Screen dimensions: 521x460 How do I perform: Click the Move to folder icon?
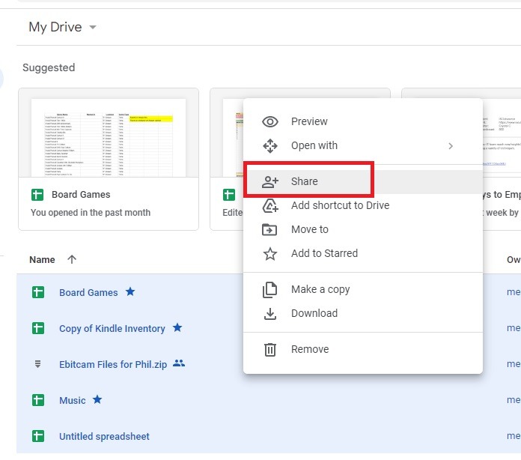(x=269, y=229)
